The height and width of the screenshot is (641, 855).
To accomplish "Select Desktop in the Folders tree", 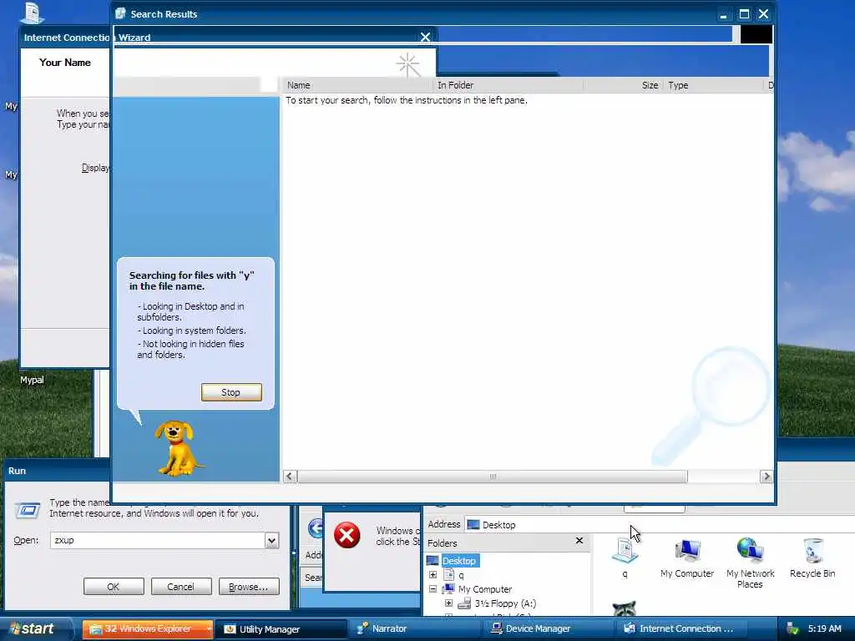I will 459,560.
